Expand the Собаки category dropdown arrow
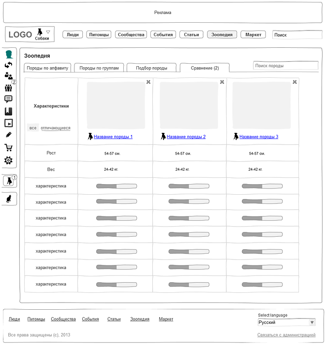The height and width of the screenshot is (345, 325). (48, 32)
